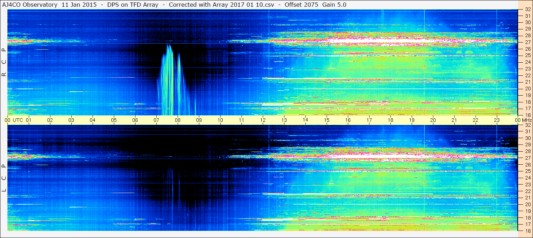
Task: Pick the 17 hour label on the time axis
Action: pos(369,120)
